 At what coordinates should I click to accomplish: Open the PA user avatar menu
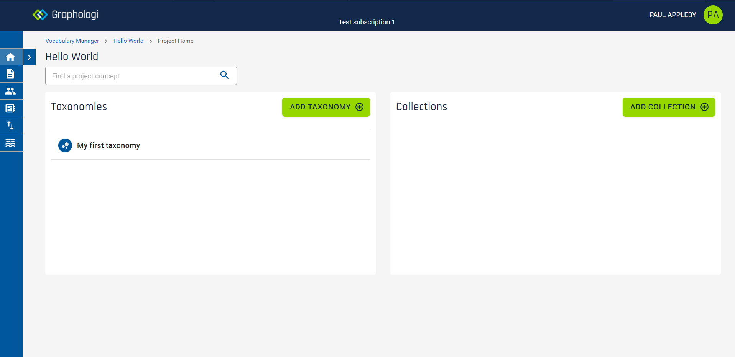tap(713, 15)
